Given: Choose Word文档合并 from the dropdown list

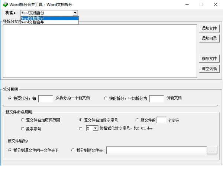Looking at the screenshot, I should (49, 22).
